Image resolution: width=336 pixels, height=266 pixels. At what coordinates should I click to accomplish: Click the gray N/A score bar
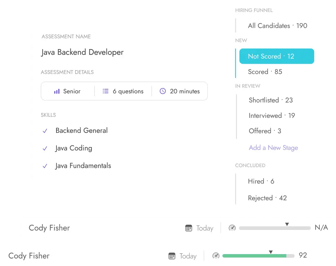(x=274, y=228)
